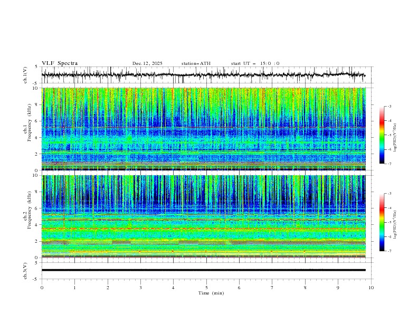Click the ch.3 black waveform trace

(203, 270)
